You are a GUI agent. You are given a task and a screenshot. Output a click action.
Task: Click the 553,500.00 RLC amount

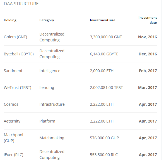click(x=104, y=155)
